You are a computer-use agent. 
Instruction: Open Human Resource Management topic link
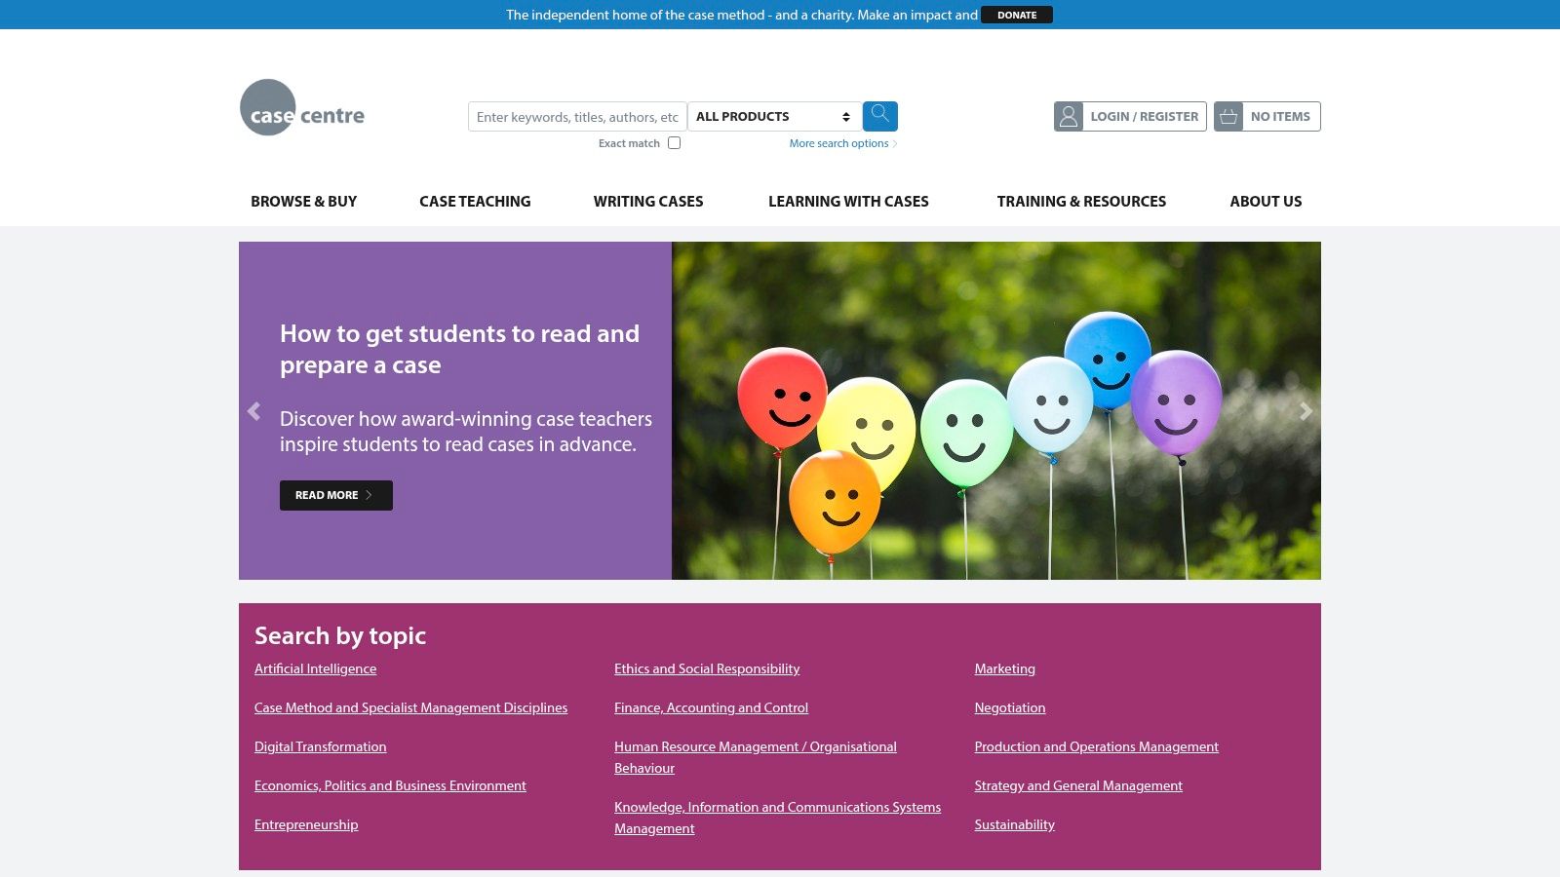tap(756, 757)
